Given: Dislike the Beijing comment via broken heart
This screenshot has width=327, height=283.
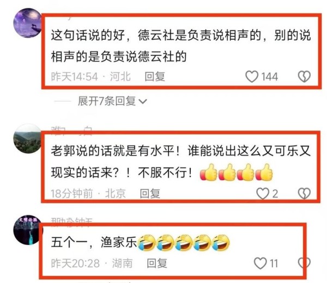Looking at the screenshot, I should (x=304, y=193).
